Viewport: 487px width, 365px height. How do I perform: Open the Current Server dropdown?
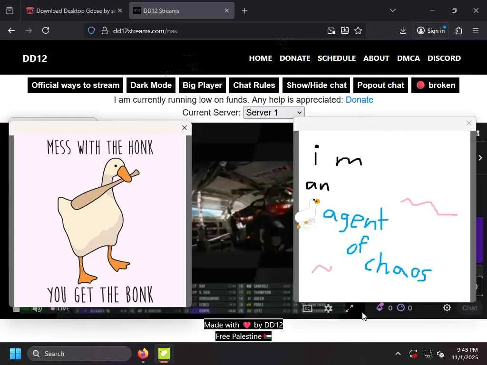pyautogui.click(x=273, y=112)
